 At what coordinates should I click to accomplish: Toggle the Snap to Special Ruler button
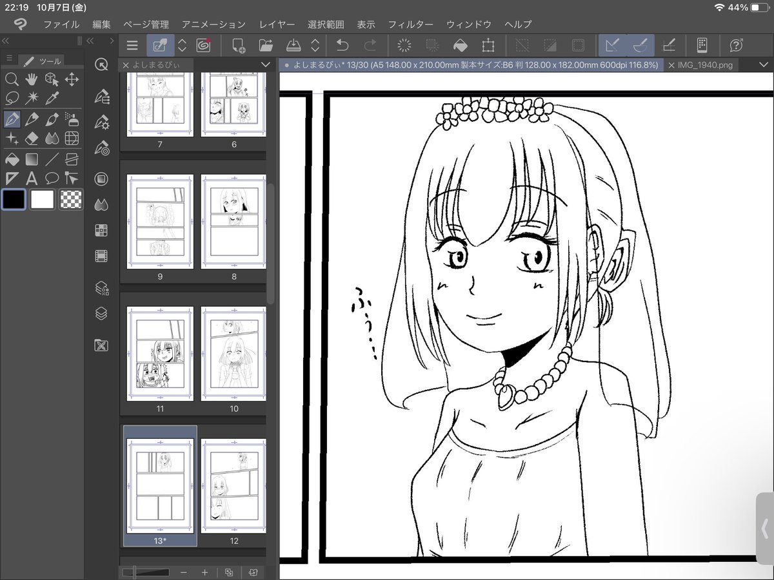pyautogui.click(x=640, y=45)
